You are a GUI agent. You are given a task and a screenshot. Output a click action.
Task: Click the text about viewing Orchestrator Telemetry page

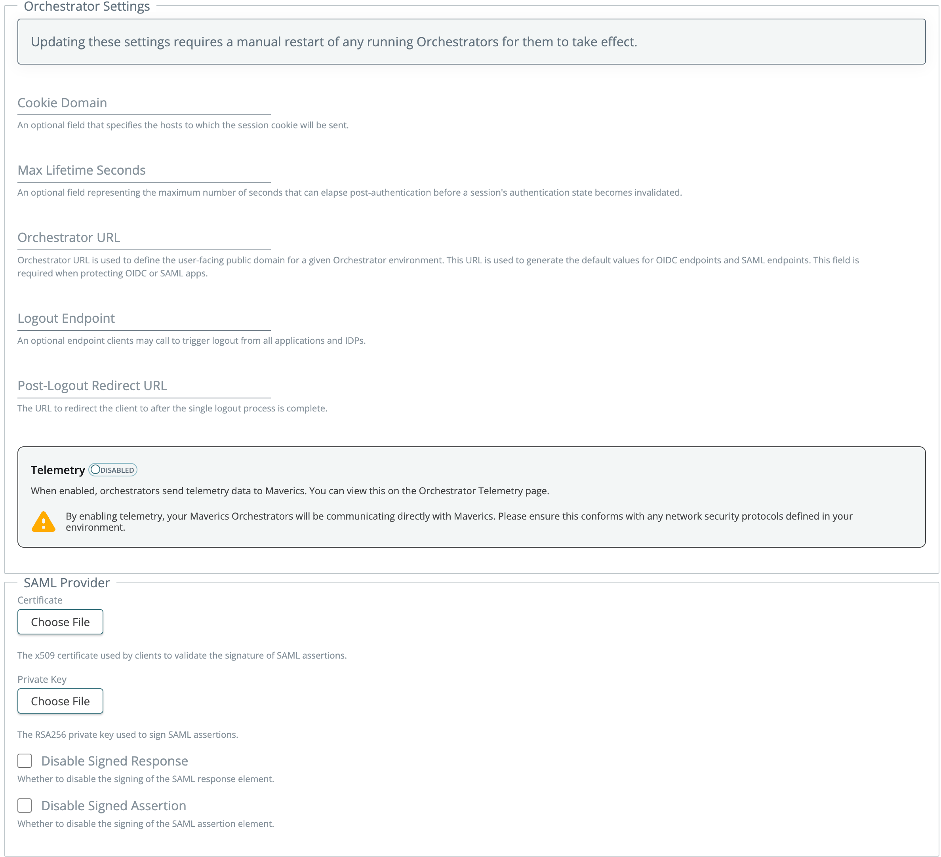click(290, 491)
